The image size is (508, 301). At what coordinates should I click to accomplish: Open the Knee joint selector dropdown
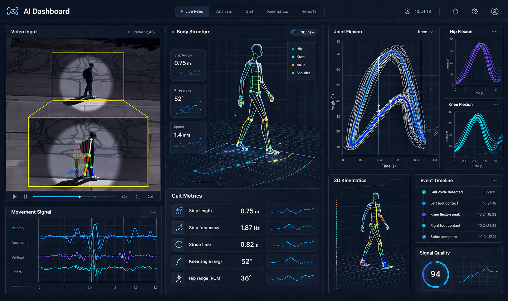click(x=425, y=32)
